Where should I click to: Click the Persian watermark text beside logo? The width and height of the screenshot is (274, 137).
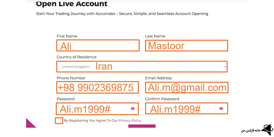pos(250,130)
